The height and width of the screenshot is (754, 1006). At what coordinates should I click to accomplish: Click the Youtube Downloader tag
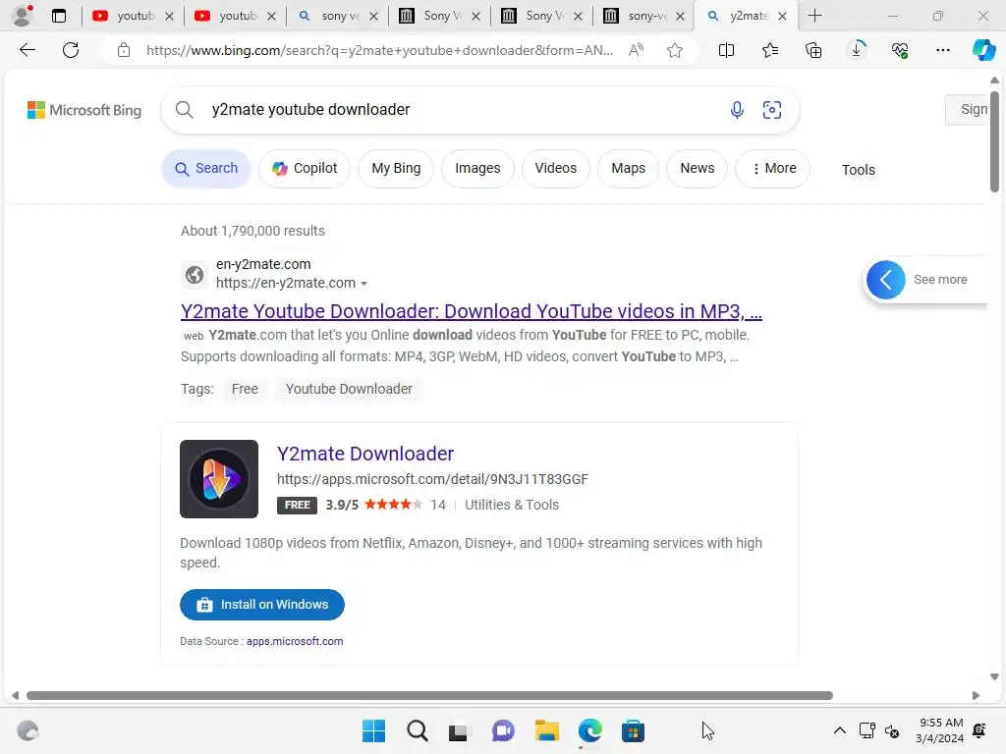pos(349,389)
